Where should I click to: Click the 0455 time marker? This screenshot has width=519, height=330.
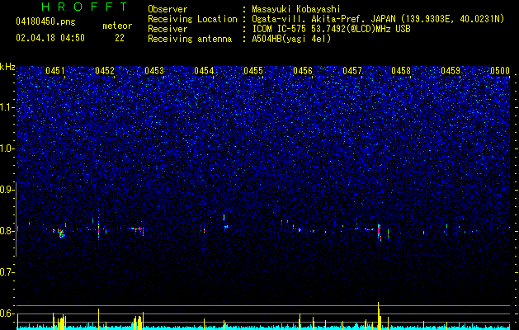point(253,71)
